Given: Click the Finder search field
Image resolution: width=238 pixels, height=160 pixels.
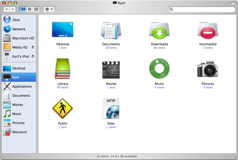Looking at the screenshot, I should pos(202,9).
